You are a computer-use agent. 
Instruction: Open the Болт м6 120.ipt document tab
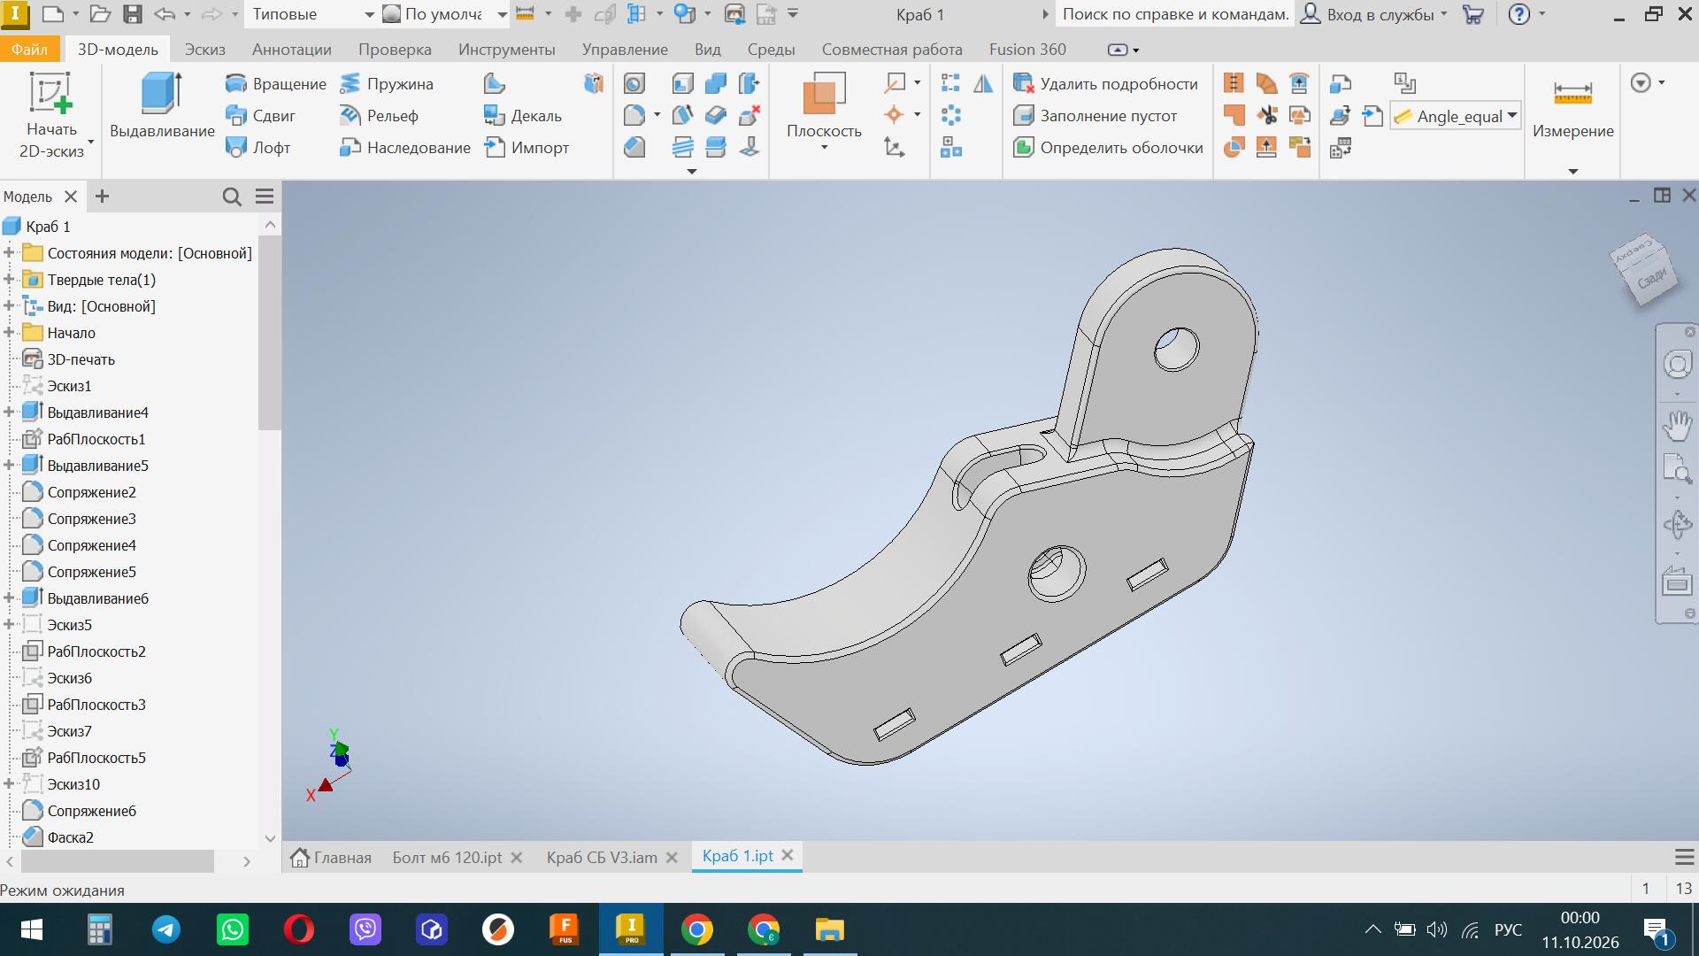[447, 858]
